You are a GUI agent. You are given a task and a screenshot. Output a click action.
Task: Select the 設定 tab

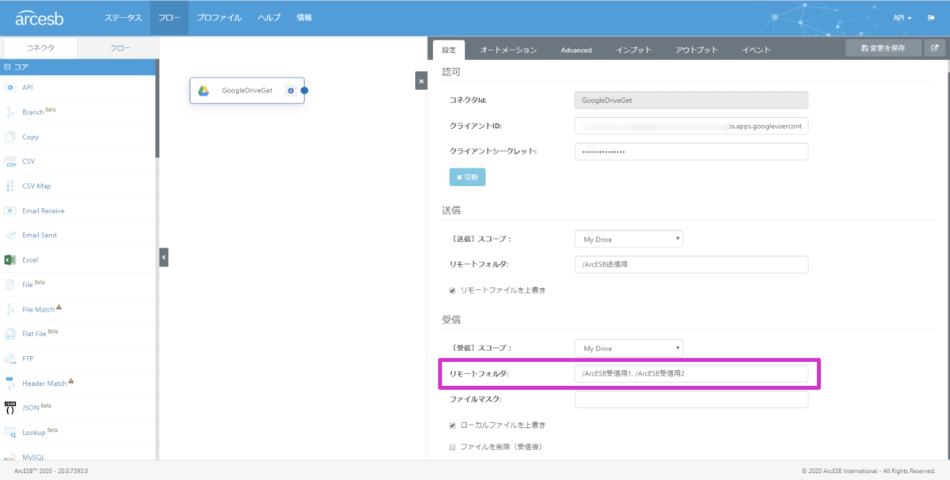point(449,50)
